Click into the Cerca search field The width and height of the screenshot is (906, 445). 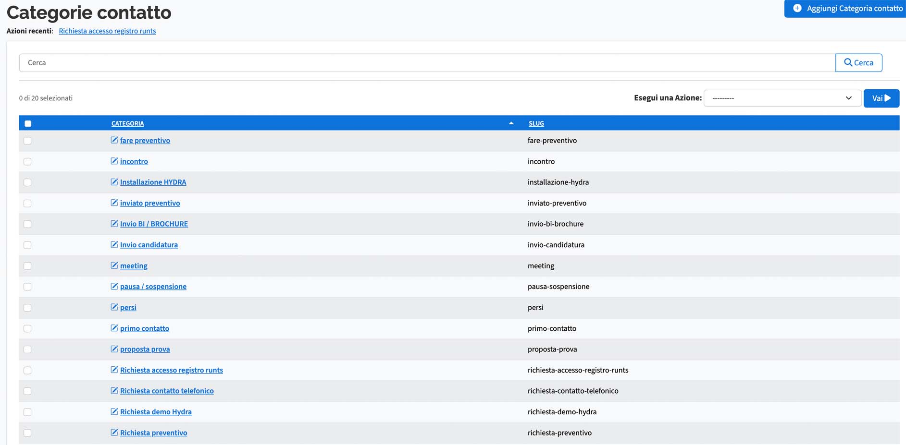tap(427, 62)
